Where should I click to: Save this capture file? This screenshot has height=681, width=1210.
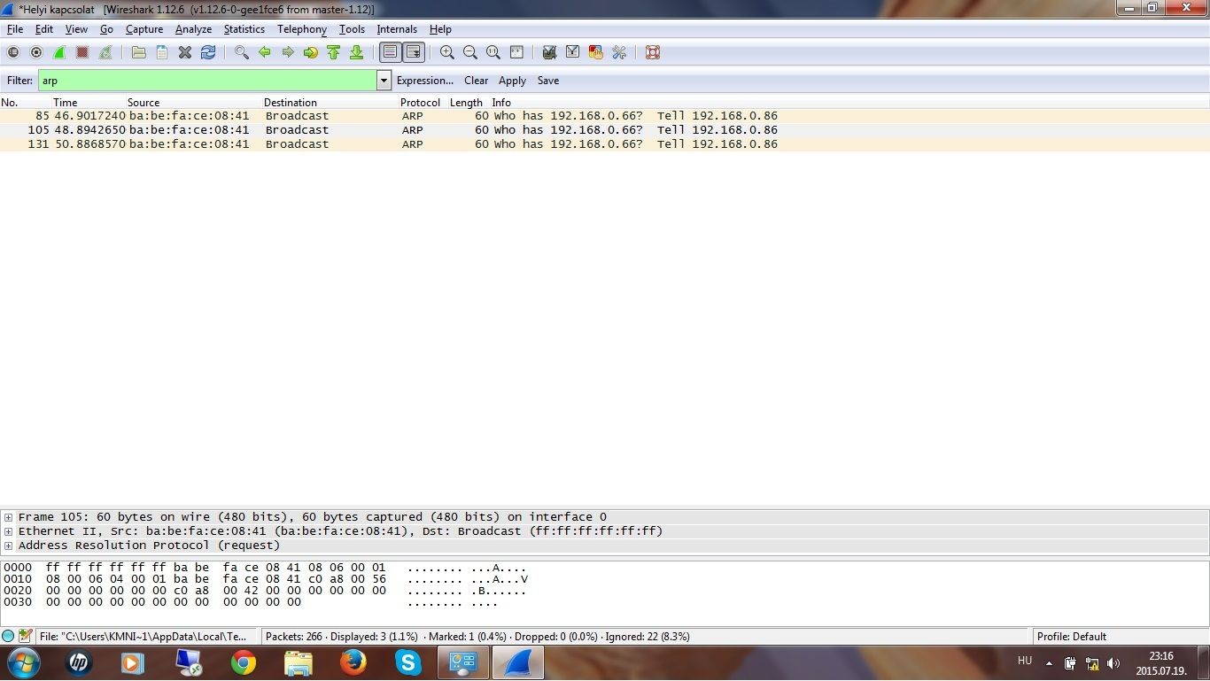[162, 52]
